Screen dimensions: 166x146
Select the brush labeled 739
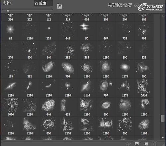click(125, 31)
